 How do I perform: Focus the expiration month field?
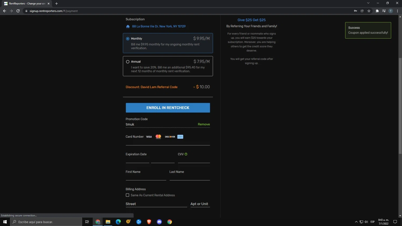tap(137, 160)
